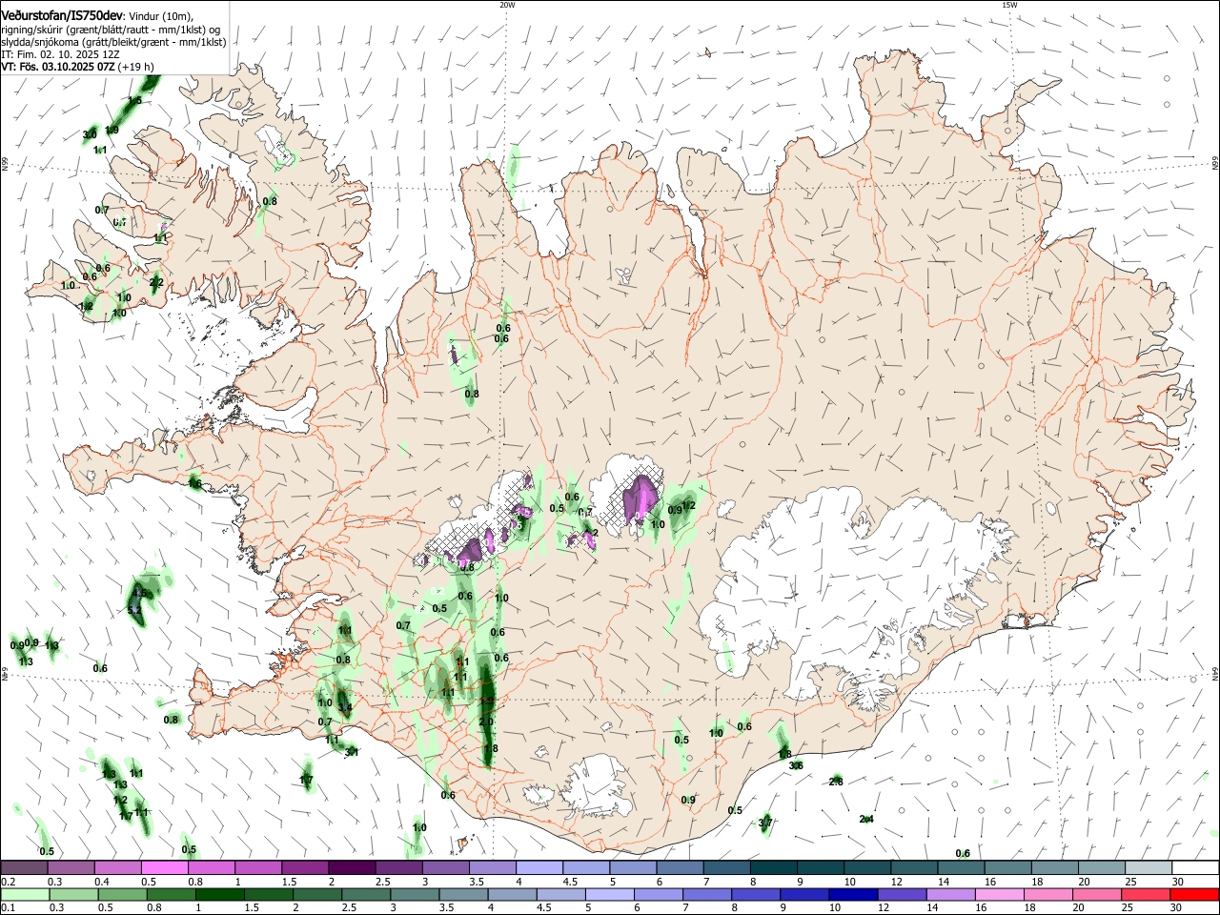Click the 'IT: Fim. 02. 10. 2025 12Z' line

point(61,54)
